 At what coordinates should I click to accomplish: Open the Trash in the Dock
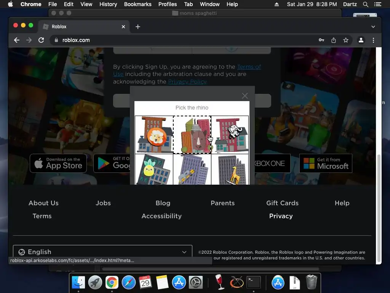tap(311, 282)
